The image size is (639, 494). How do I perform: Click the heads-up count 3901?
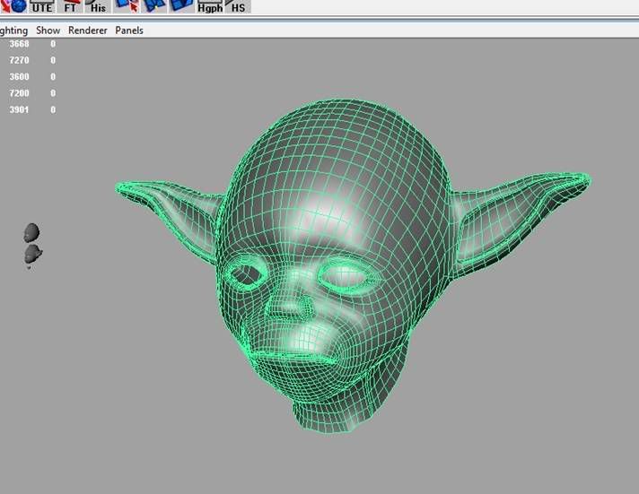(19, 110)
